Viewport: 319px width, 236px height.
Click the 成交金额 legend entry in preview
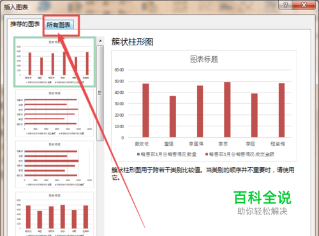pyautogui.click(x=240, y=154)
